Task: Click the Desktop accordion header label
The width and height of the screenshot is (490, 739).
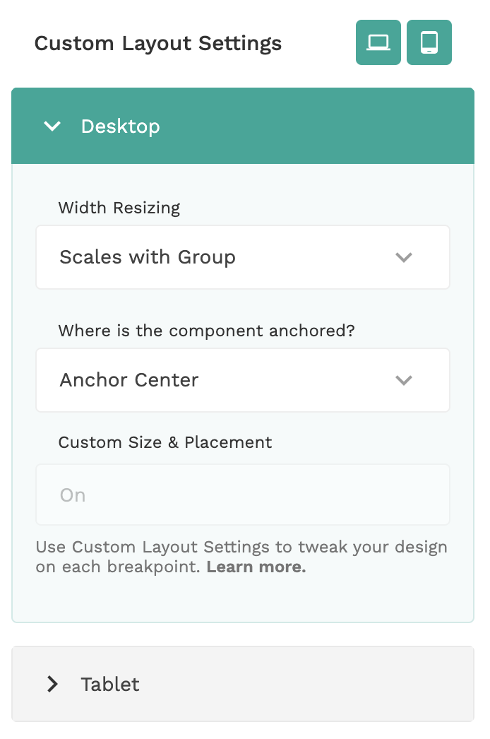Action: click(x=121, y=126)
